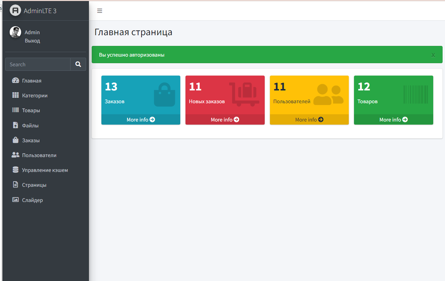Click the Управление кэшем database icon

click(x=15, y=170)
